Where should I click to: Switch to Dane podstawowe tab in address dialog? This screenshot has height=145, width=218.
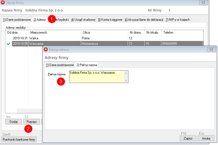click(60, 65)
